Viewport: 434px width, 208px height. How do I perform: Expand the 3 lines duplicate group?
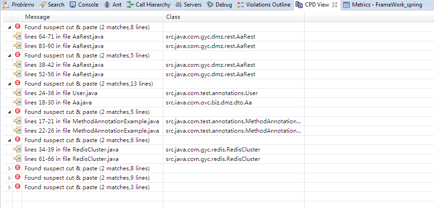pos(10,187)
